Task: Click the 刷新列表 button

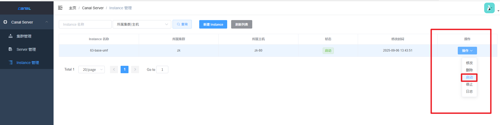Action: pos(242,24)
